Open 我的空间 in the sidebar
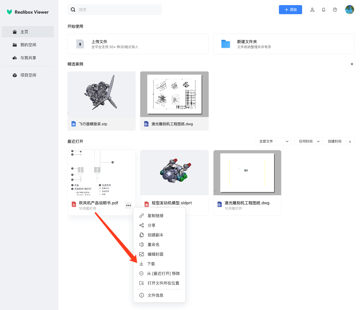 (x=28, y=45)
